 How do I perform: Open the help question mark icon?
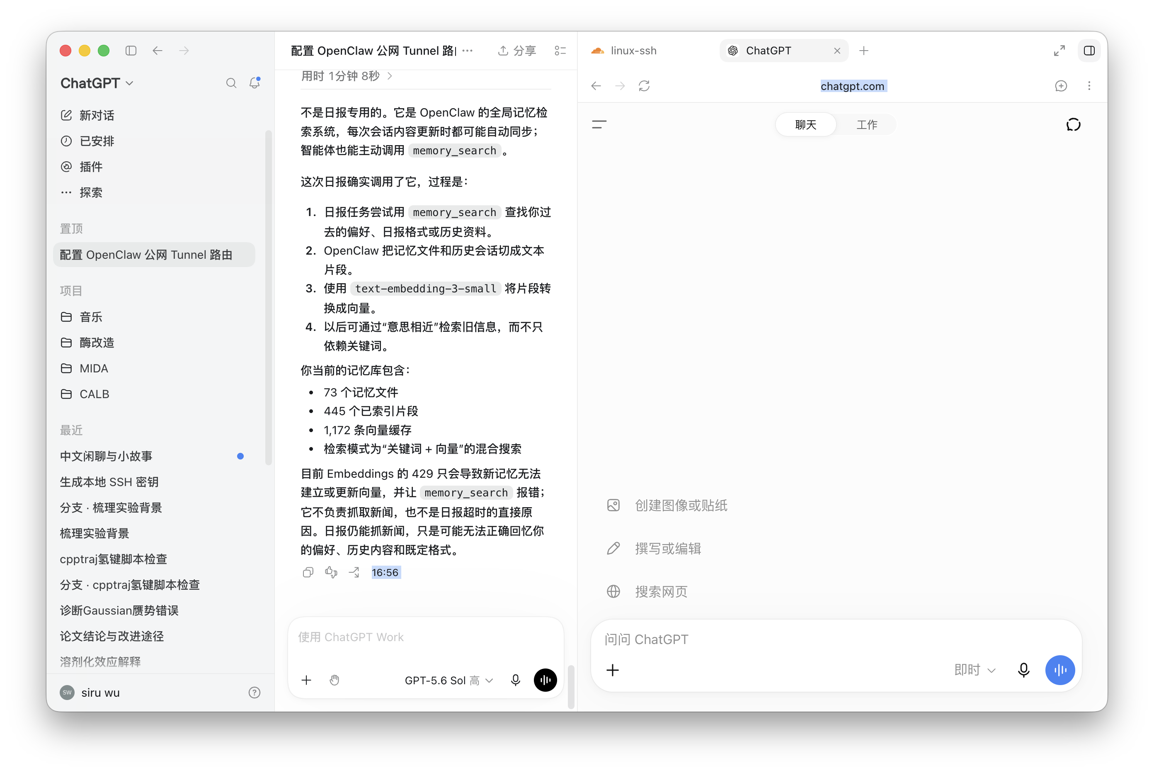tap(255, 693)
